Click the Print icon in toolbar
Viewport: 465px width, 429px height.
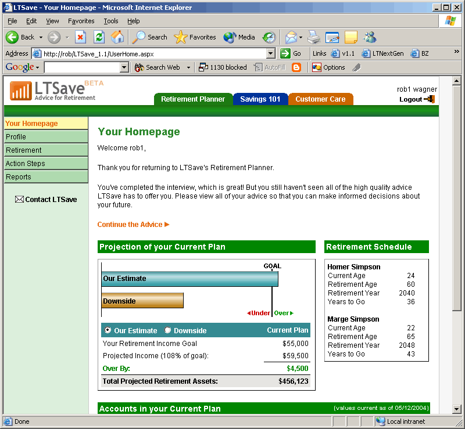point(314,37)
